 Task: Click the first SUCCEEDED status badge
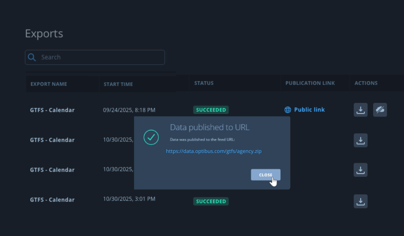tap(211, 110)
